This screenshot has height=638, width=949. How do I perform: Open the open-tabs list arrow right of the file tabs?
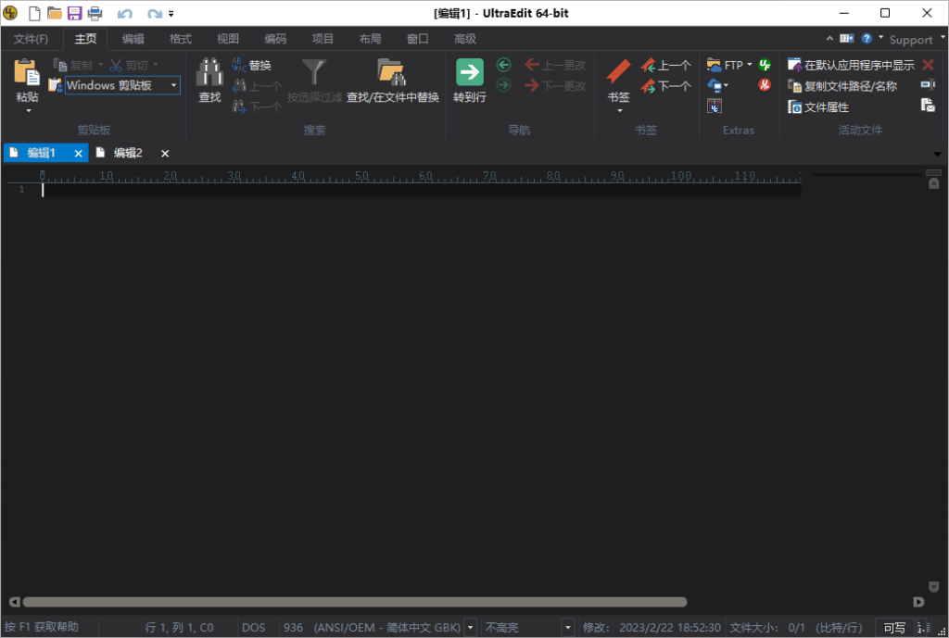point(938,155)
